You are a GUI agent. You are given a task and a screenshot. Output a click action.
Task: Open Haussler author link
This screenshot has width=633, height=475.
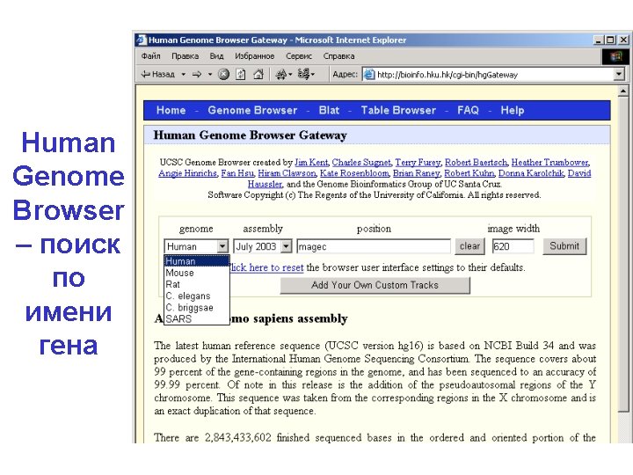point(265,184)
